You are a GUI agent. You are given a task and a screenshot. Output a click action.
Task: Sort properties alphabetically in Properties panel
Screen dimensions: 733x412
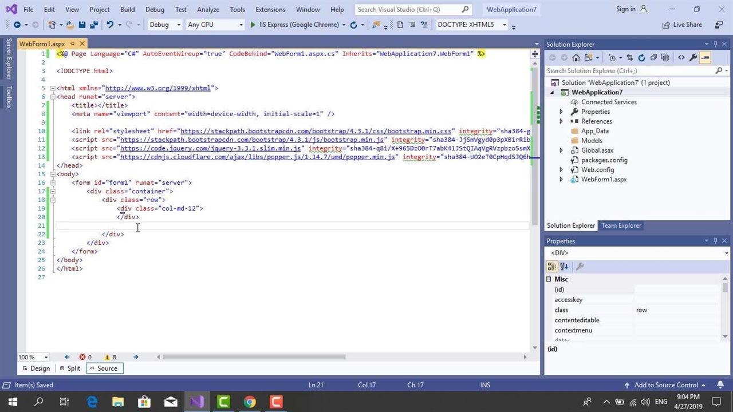point(564,266)
